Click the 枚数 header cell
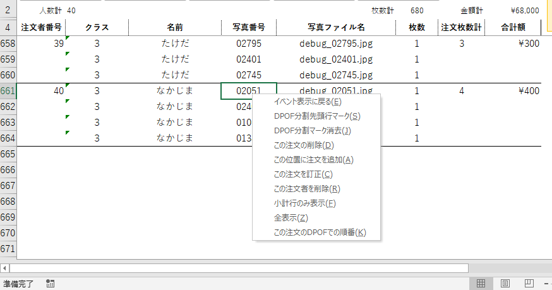 pyautogui.click(x=417, y=27)
